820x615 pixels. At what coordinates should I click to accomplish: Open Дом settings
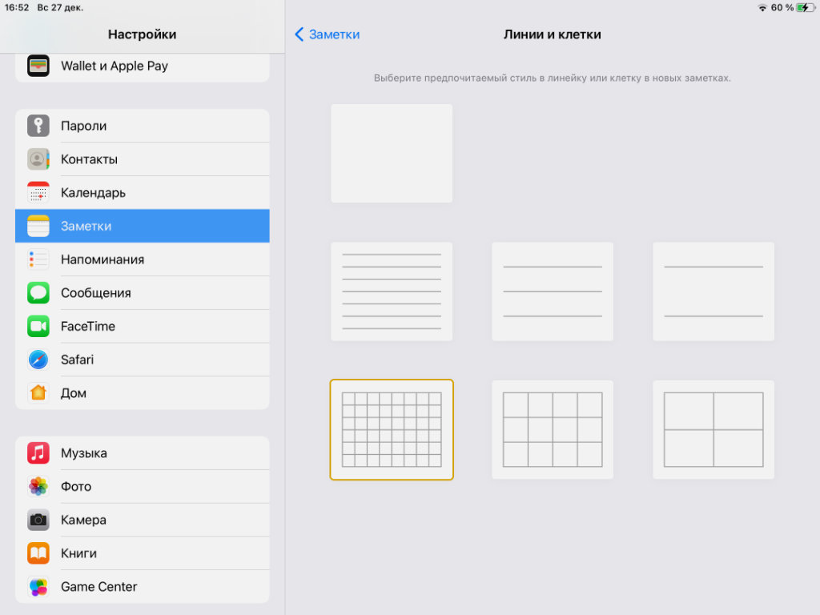pos(143,392)
